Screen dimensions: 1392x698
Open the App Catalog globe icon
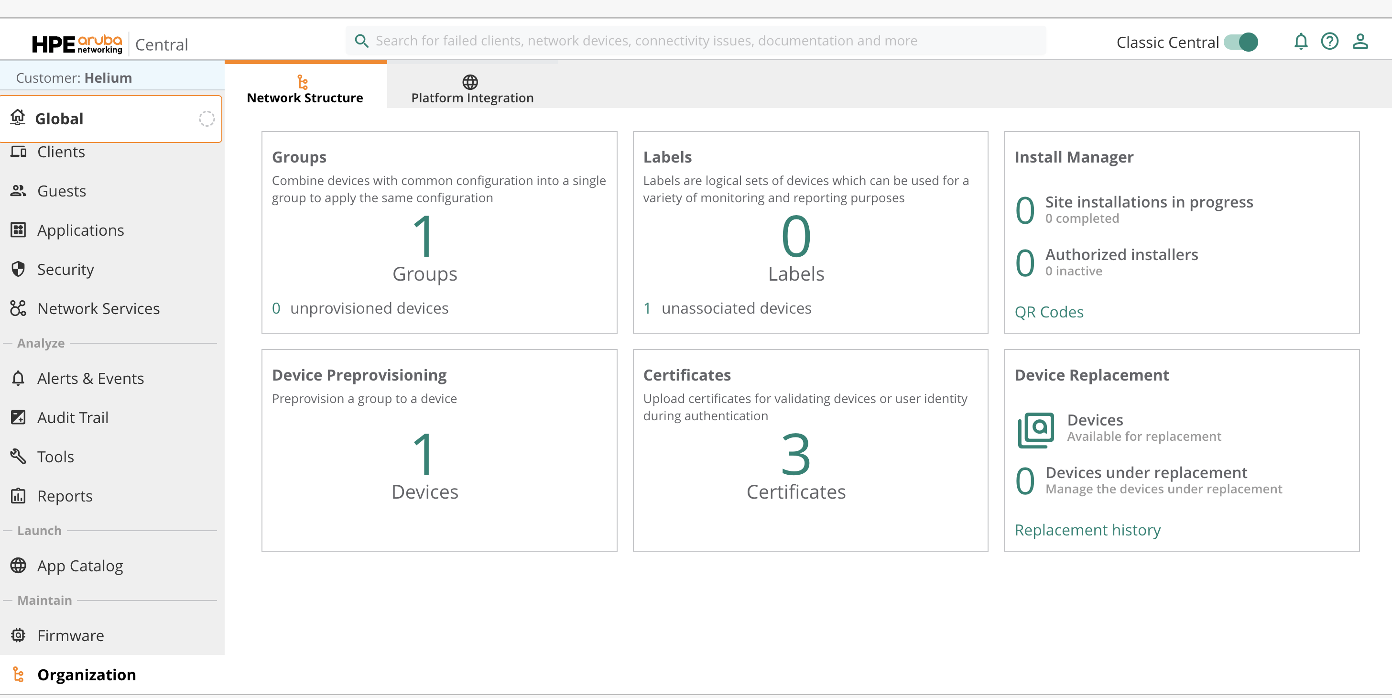(x=18, y=566)
